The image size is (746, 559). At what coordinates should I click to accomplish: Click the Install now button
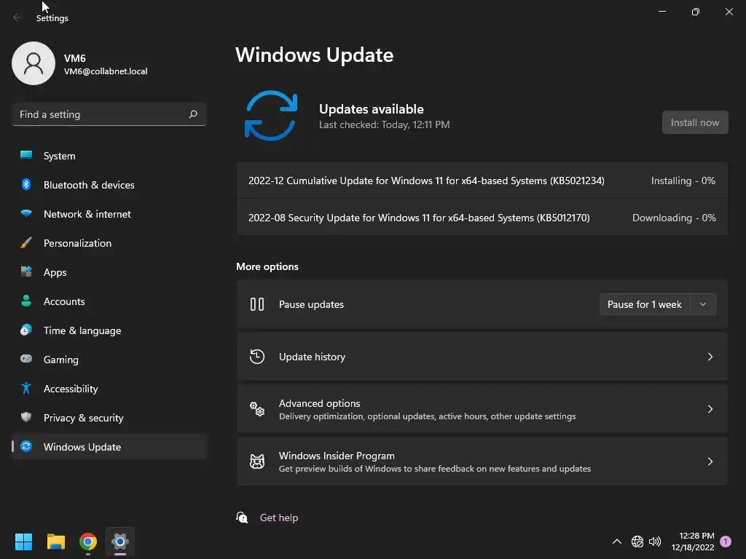[694, 122]
